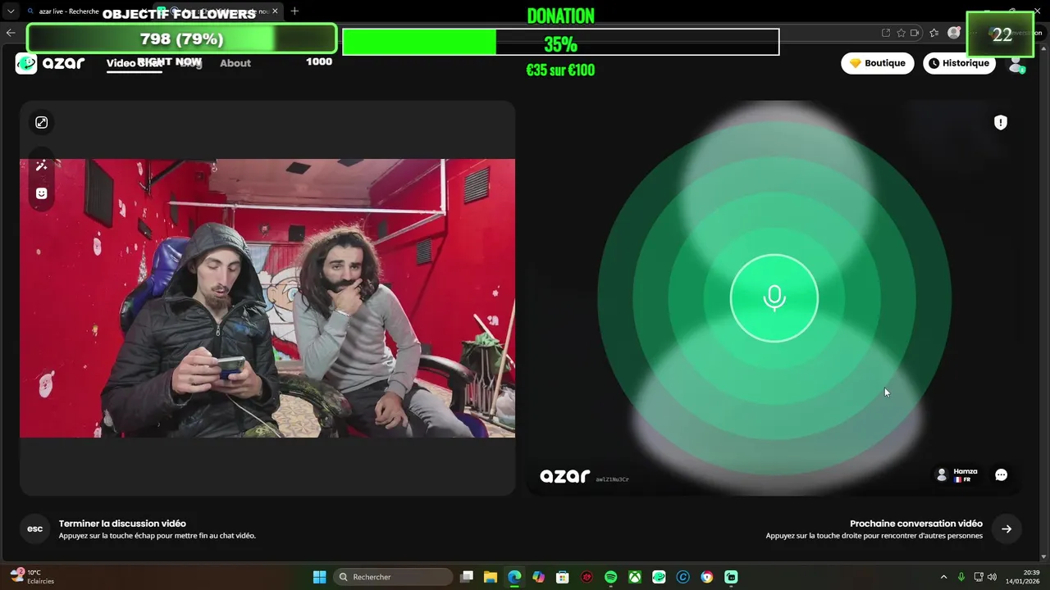This screenshot has width=1050, height=590.
Task: Go back with browser back arrow
Action: point(11,33)
